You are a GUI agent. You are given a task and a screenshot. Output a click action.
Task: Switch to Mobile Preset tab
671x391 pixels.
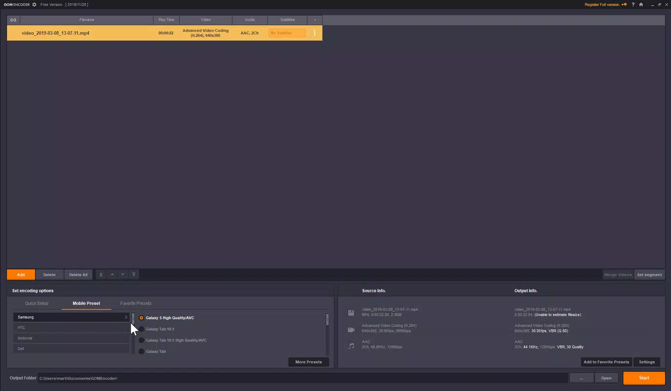86,304
